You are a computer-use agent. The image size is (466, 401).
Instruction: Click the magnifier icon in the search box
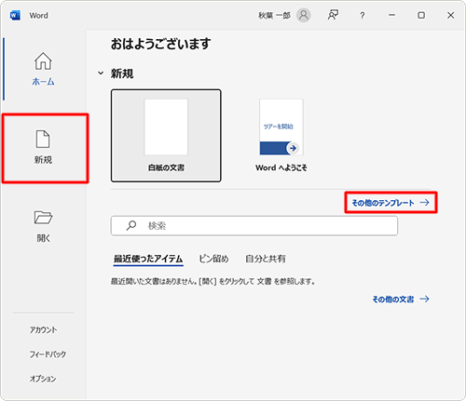131,225
